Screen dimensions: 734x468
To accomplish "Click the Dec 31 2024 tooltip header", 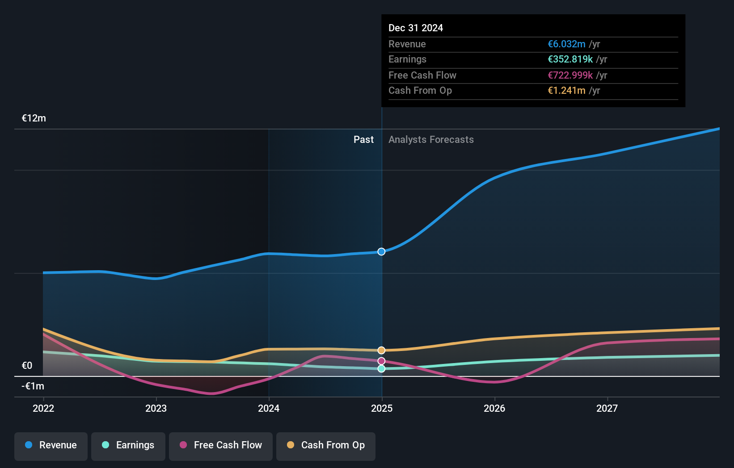I will point(416,28).
